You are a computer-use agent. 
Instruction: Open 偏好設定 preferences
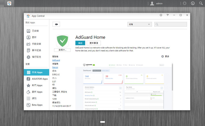pyautogui.click(x=36, y=57)
